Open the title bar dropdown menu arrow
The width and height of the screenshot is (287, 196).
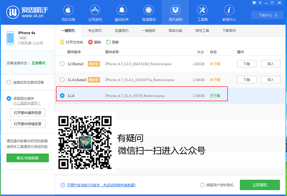pyautogui.click(x=260, y=3)
